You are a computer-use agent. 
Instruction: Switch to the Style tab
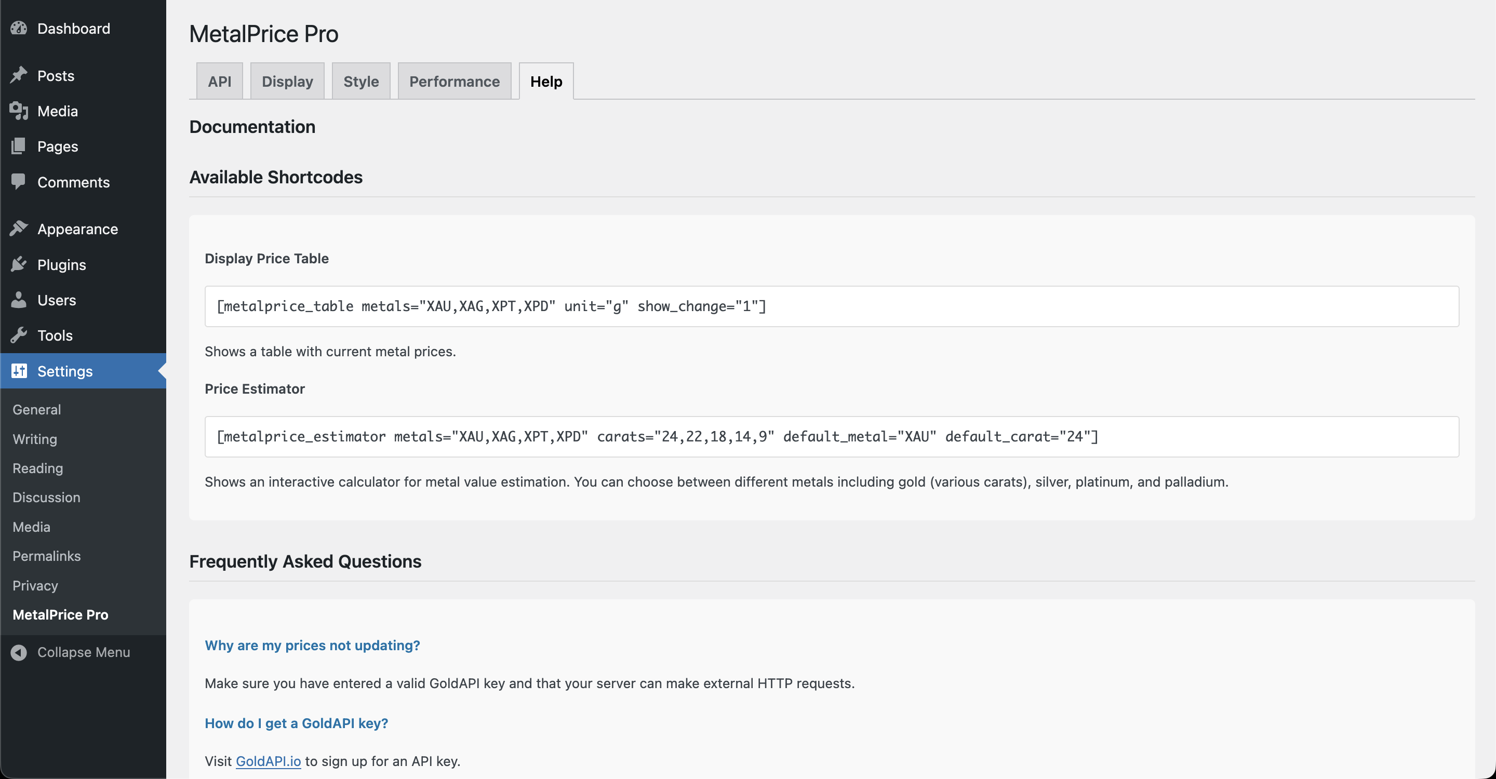click(x=360, y=81)
